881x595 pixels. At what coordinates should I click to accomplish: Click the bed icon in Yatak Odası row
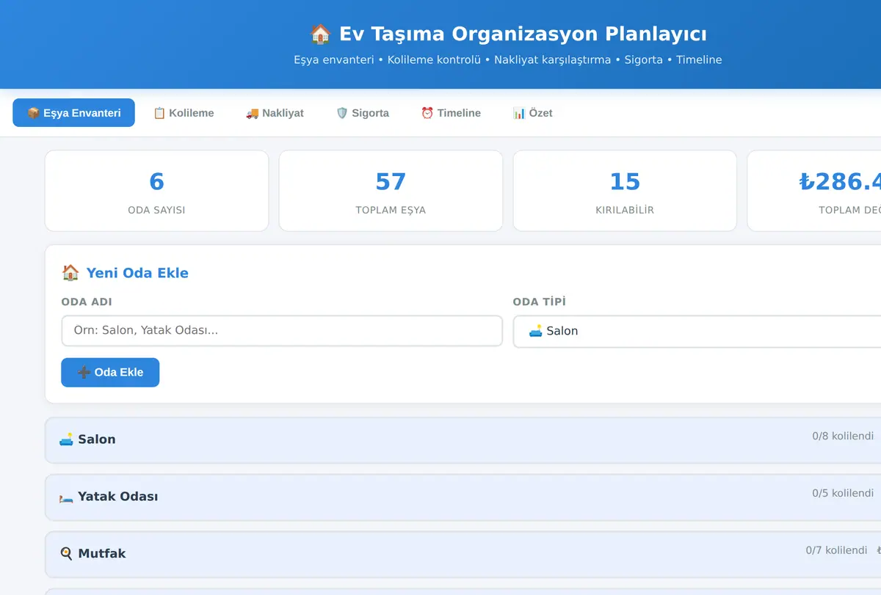66,497
